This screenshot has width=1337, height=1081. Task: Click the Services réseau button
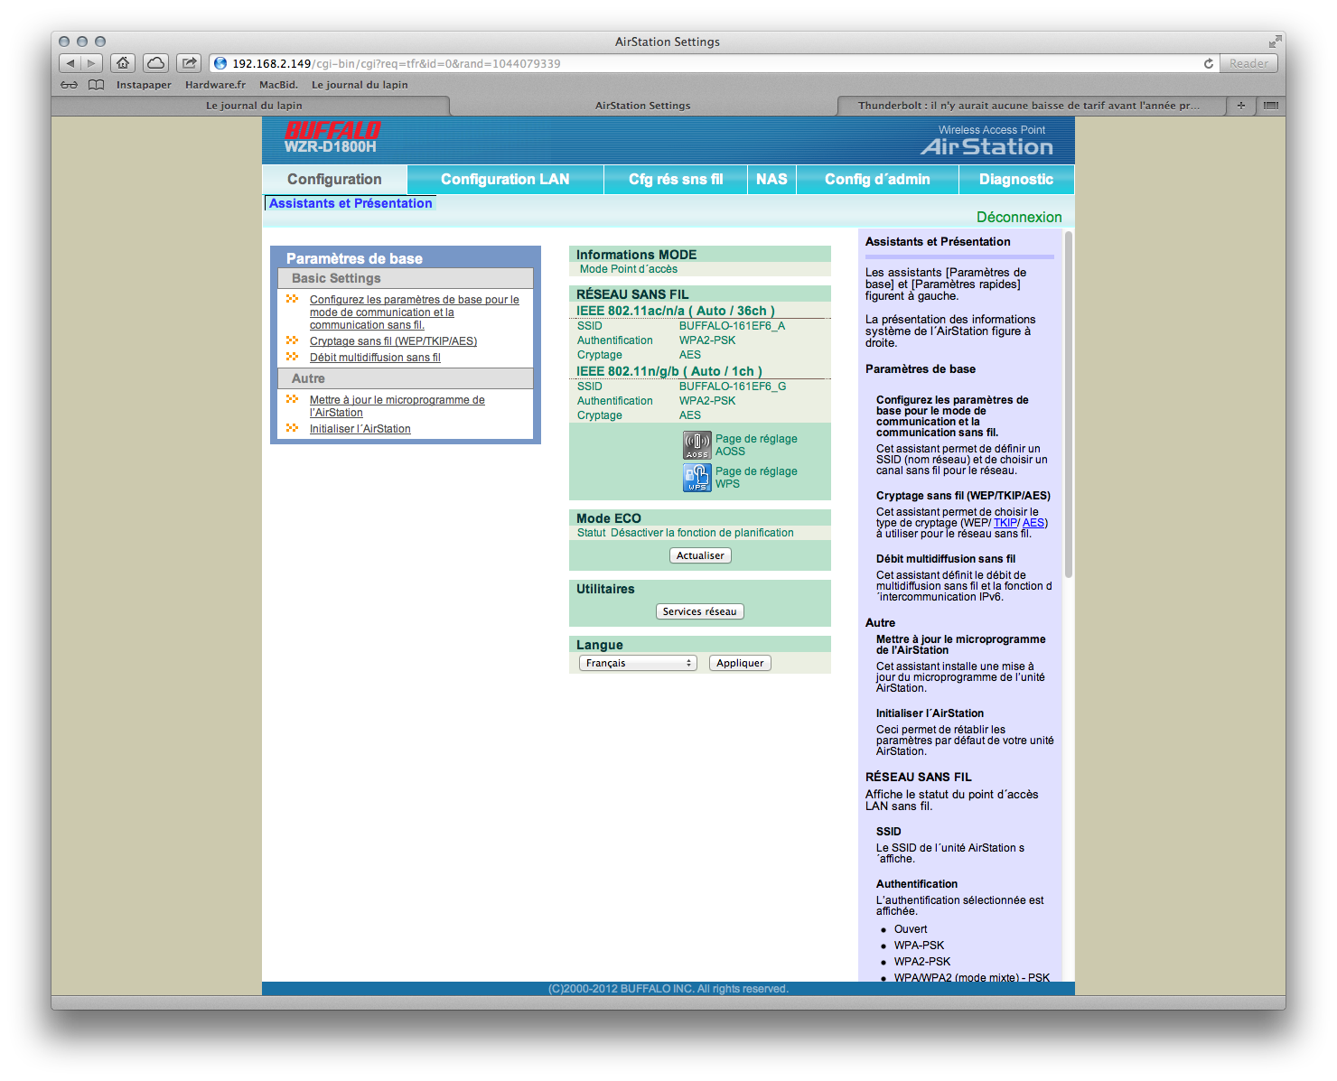tap(699, 611)
